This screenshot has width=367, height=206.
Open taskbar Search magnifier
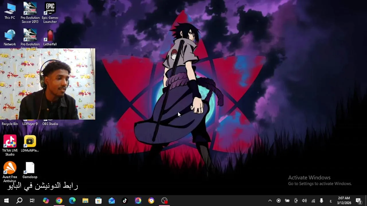tap(19, 201)
